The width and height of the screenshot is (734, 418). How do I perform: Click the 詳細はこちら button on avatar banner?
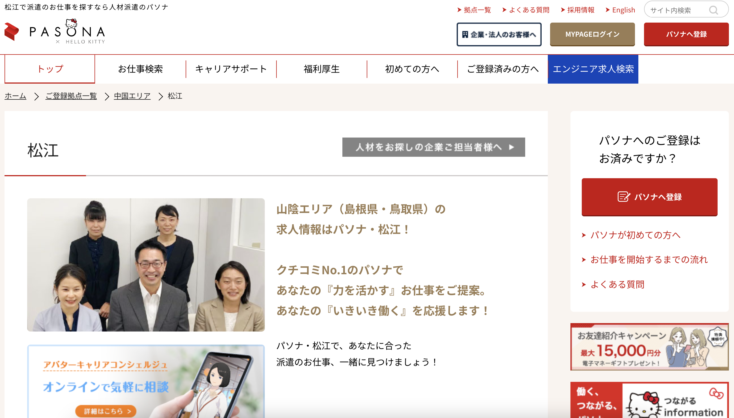pyautogui.click(x=106, y=411)
